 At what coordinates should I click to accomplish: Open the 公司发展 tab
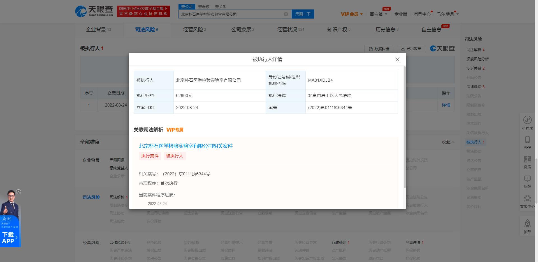(243, 29)
